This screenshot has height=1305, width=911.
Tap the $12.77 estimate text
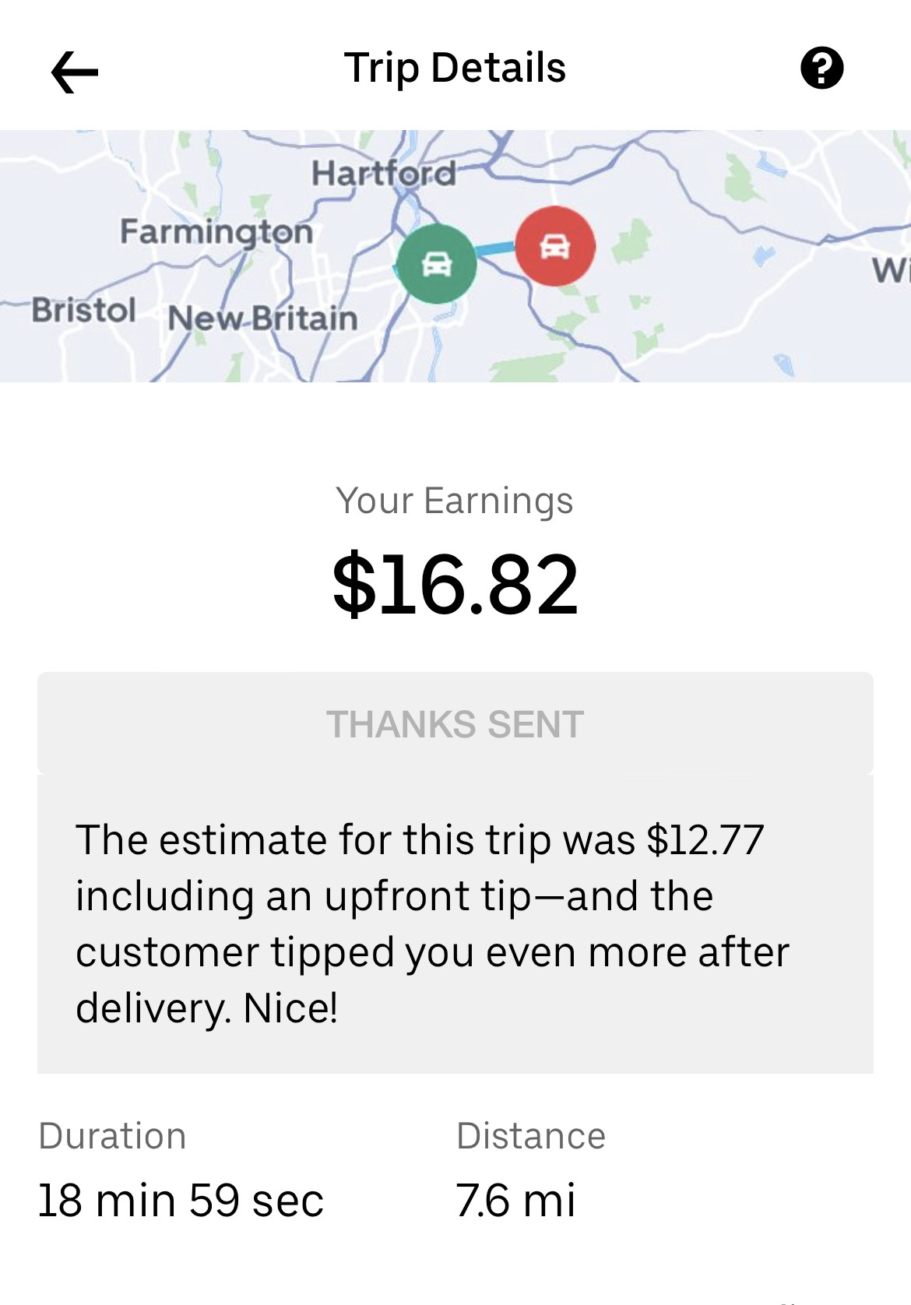(x=705, y=840)
